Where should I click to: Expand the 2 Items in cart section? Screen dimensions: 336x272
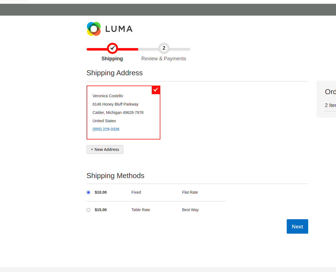330,105
